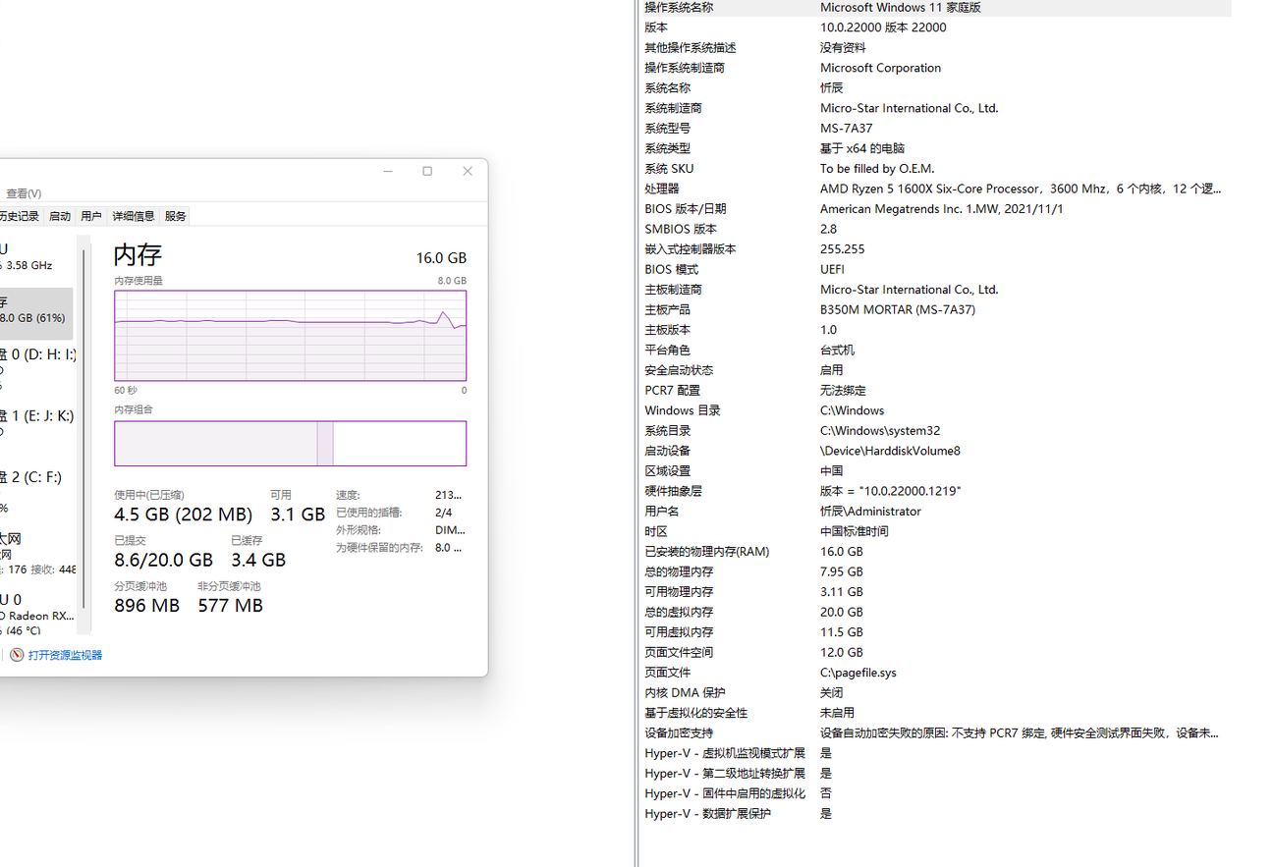Click the 3.4 GB cached value
The image size is (1273, 867).
pos(258,560)
